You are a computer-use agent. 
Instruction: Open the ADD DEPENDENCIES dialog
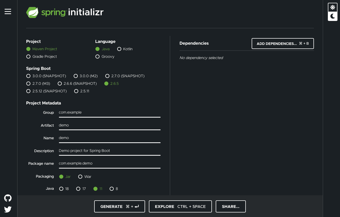[x=283, y=43]
